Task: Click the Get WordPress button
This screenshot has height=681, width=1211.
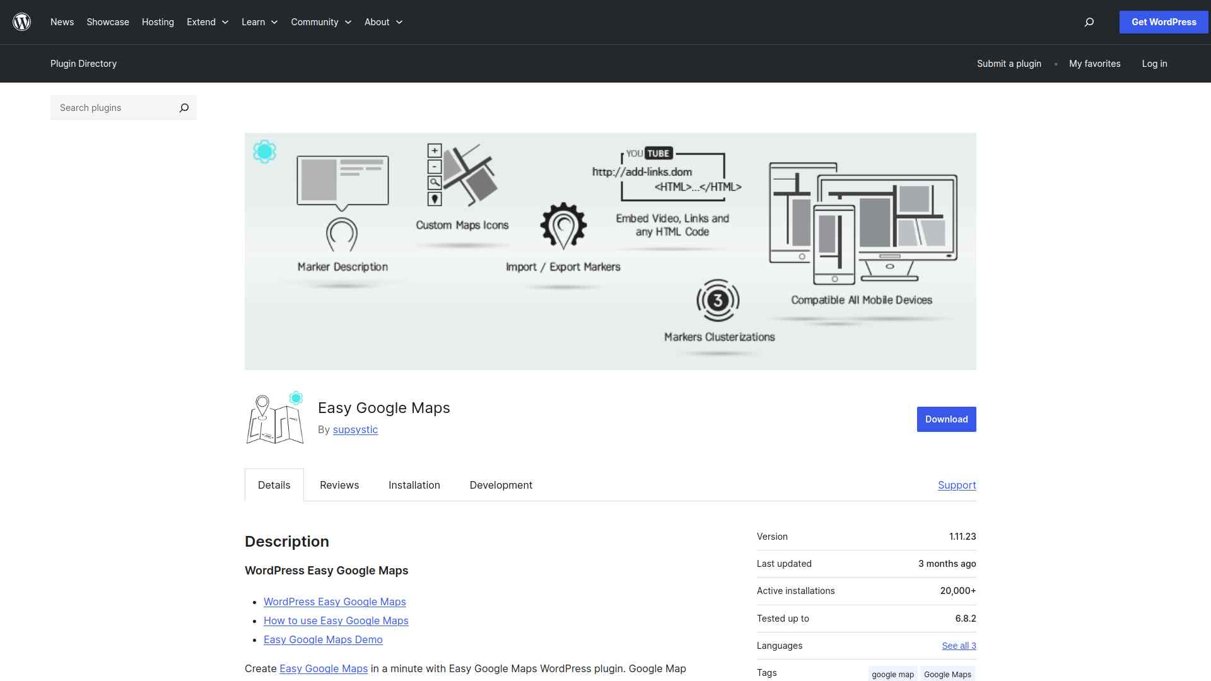Action: 1164,22
